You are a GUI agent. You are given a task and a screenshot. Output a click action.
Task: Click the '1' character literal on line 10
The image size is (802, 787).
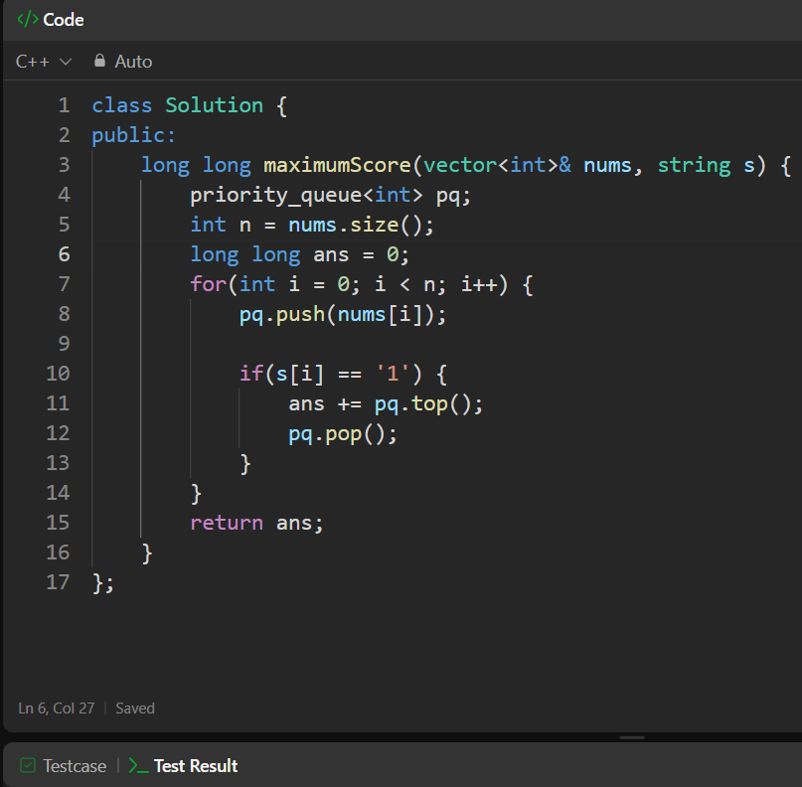click(x=393, y=374)
